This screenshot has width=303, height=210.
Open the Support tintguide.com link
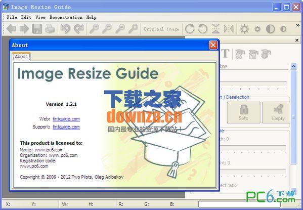pyautogui.click(x=66, y=127)
